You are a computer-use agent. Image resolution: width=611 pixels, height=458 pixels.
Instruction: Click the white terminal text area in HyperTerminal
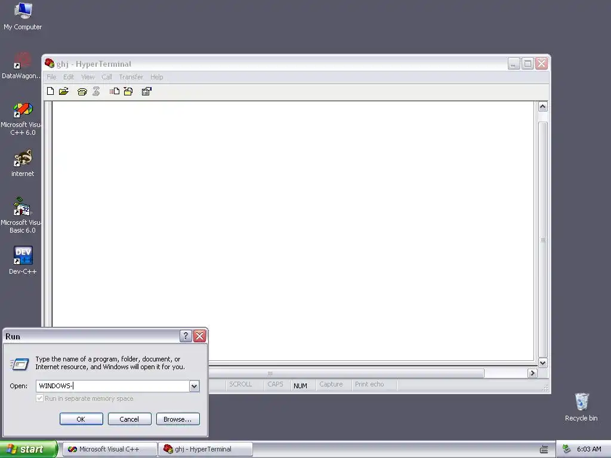point(292,231)
